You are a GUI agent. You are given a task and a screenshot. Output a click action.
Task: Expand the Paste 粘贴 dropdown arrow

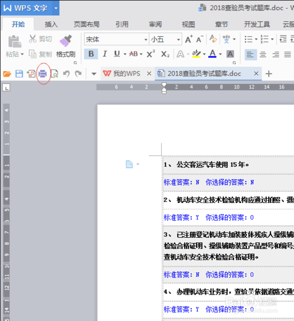click(22, 55)
